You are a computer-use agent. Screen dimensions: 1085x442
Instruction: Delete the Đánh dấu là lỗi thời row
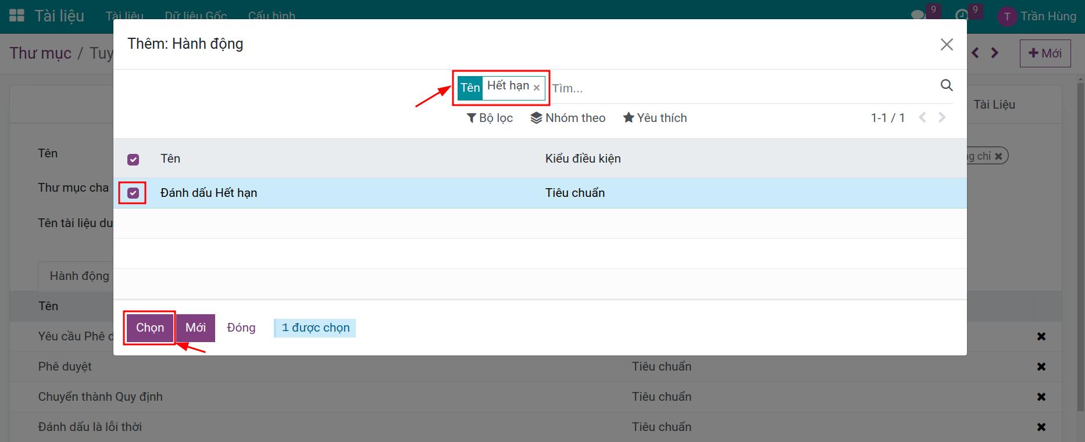[x=1041, y=427]
